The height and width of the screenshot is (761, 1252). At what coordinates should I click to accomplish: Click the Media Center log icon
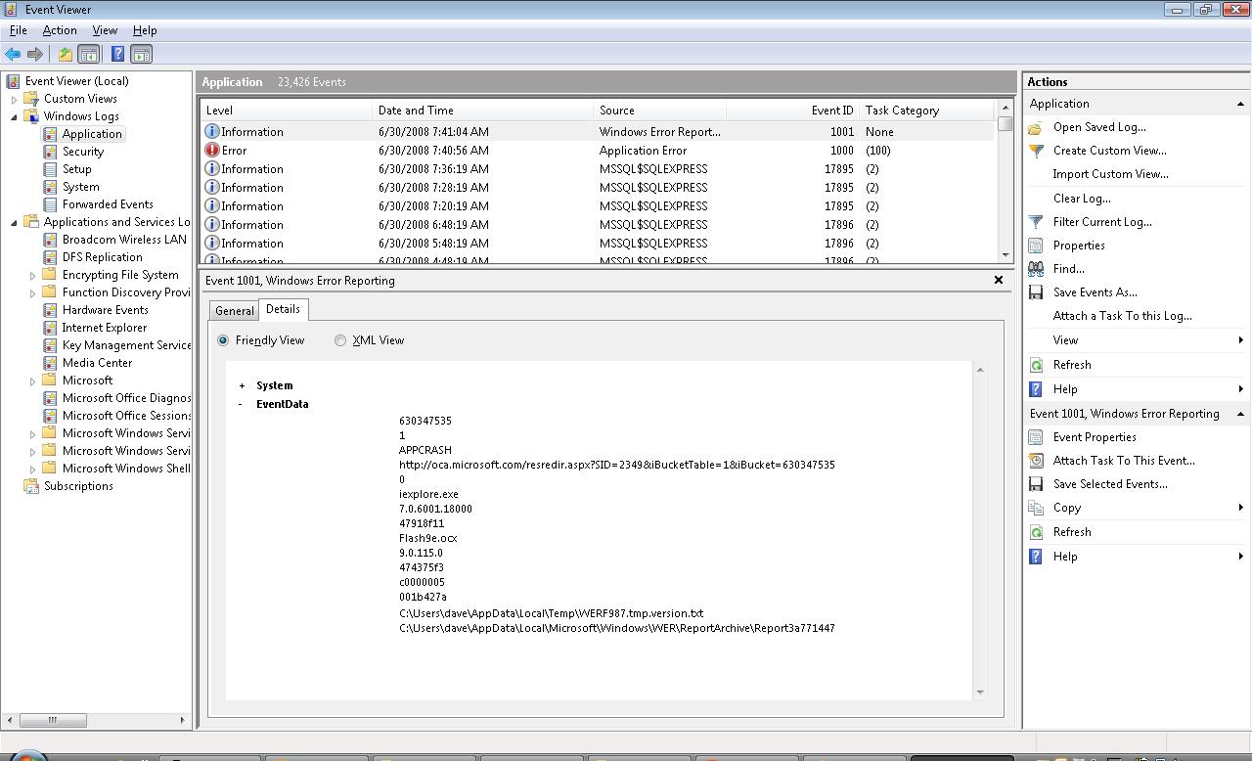click(x=50, y=363)
